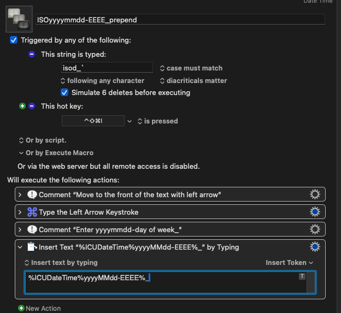Uncheck "Triggered by any of the following"

[14, 40]
